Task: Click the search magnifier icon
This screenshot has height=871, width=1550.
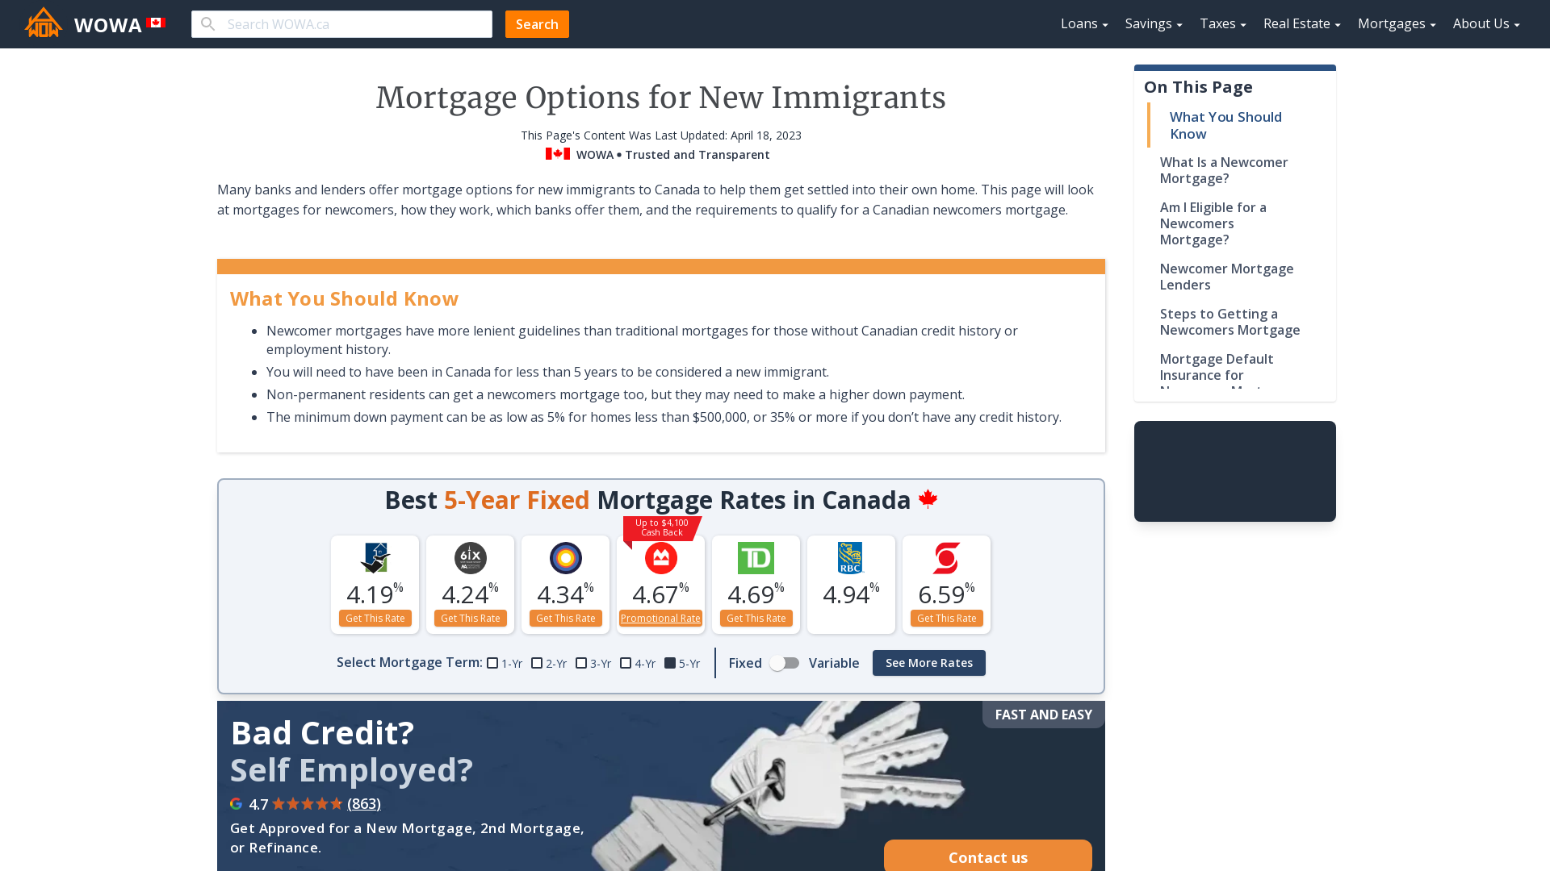Action: 207,23
